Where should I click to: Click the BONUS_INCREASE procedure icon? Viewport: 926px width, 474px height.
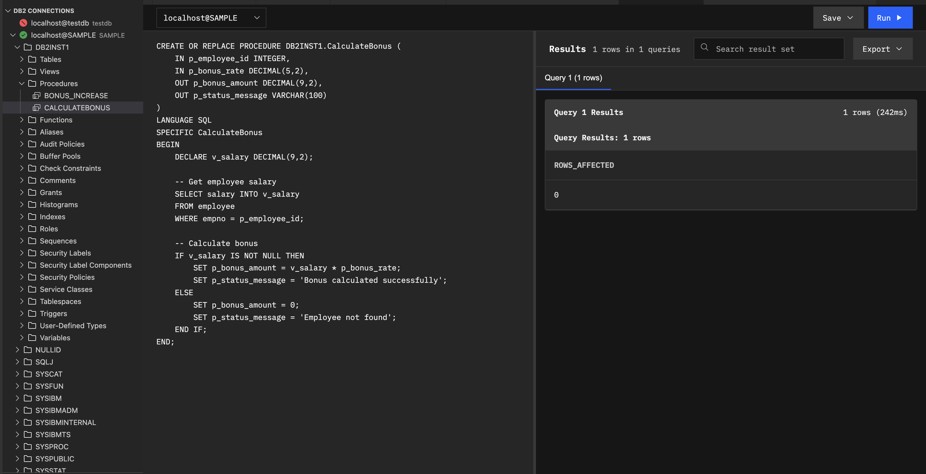pos(36,96)
